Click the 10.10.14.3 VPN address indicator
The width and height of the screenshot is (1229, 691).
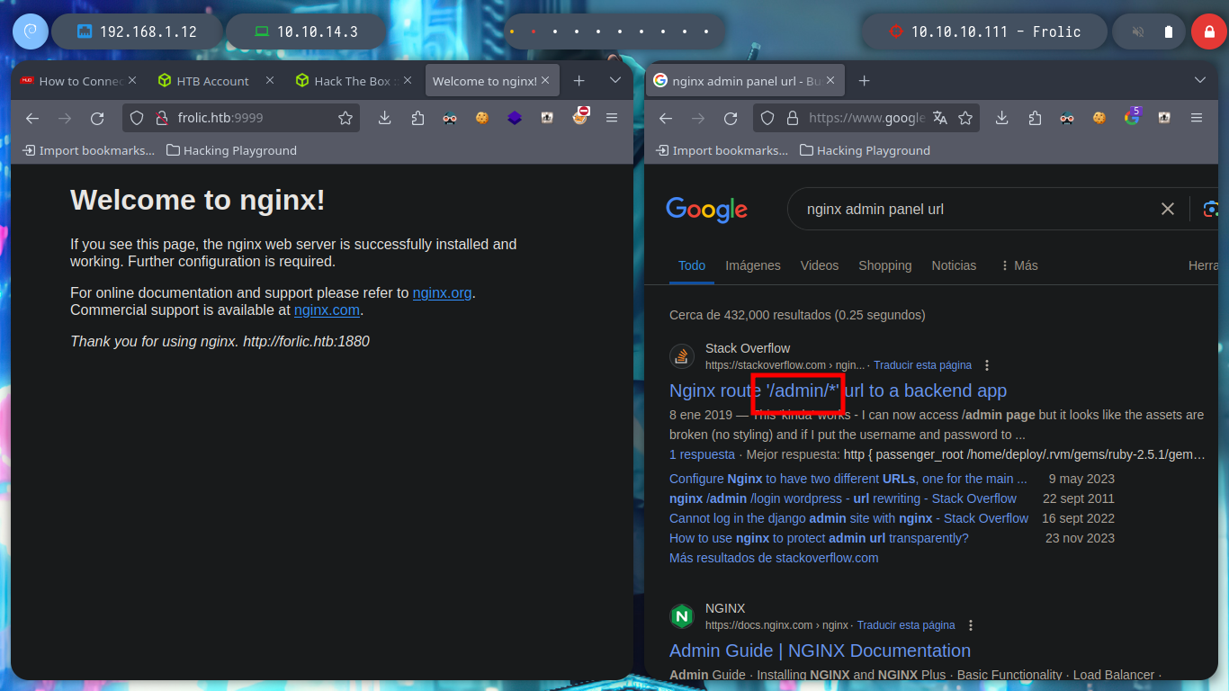(x=306, y=31)
